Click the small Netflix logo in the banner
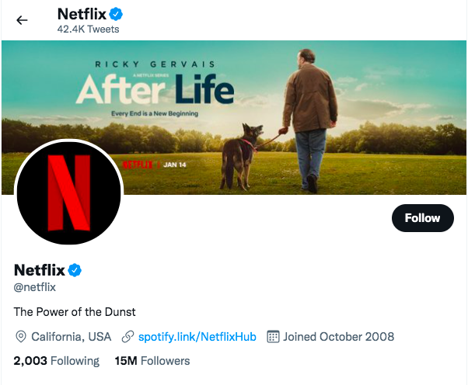 click(x=138, y=165)
